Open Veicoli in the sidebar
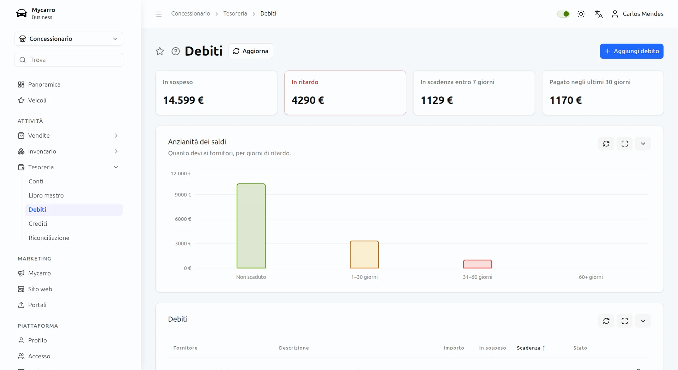678x370 pixels. tap(68, 101)
